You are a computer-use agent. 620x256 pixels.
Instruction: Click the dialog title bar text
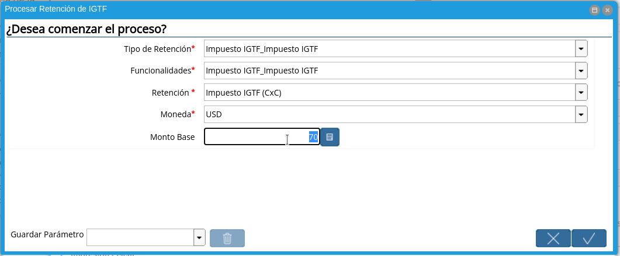coord(56,9)
